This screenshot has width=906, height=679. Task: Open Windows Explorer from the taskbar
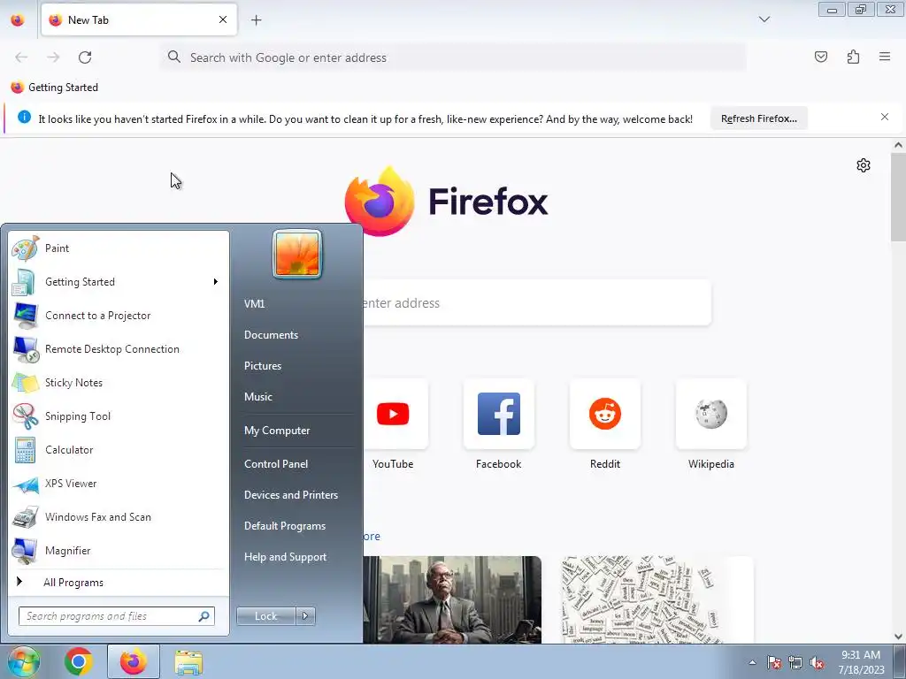point(188,662)
